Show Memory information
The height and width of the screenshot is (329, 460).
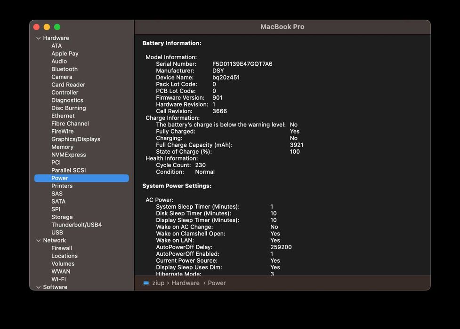click(63, 147)
